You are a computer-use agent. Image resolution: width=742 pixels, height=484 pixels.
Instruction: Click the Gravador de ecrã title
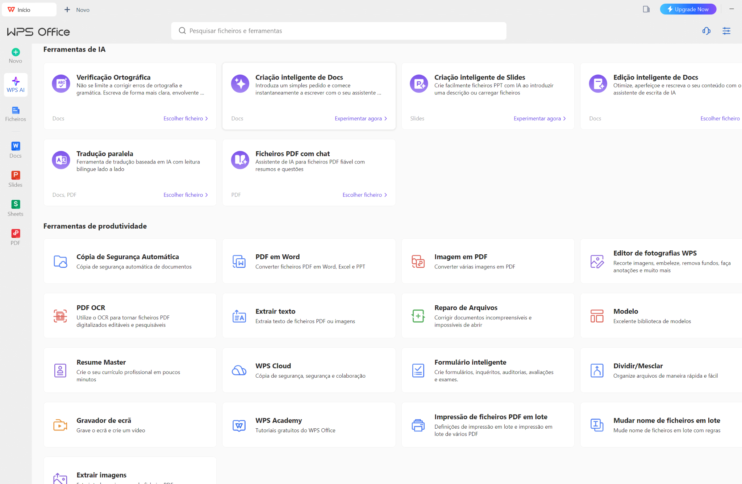coord(104,421)
